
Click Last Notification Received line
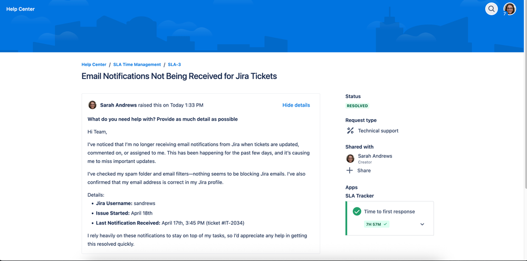[170, 223]
